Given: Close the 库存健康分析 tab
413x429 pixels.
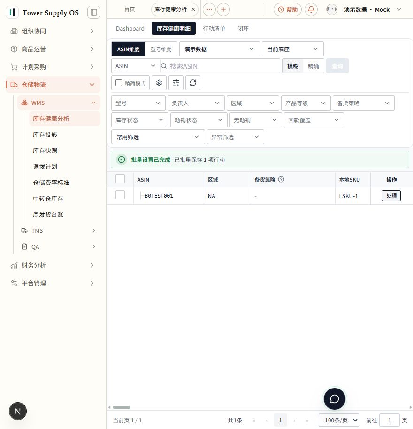Looking at the screenshot, I should pos(193,9).
